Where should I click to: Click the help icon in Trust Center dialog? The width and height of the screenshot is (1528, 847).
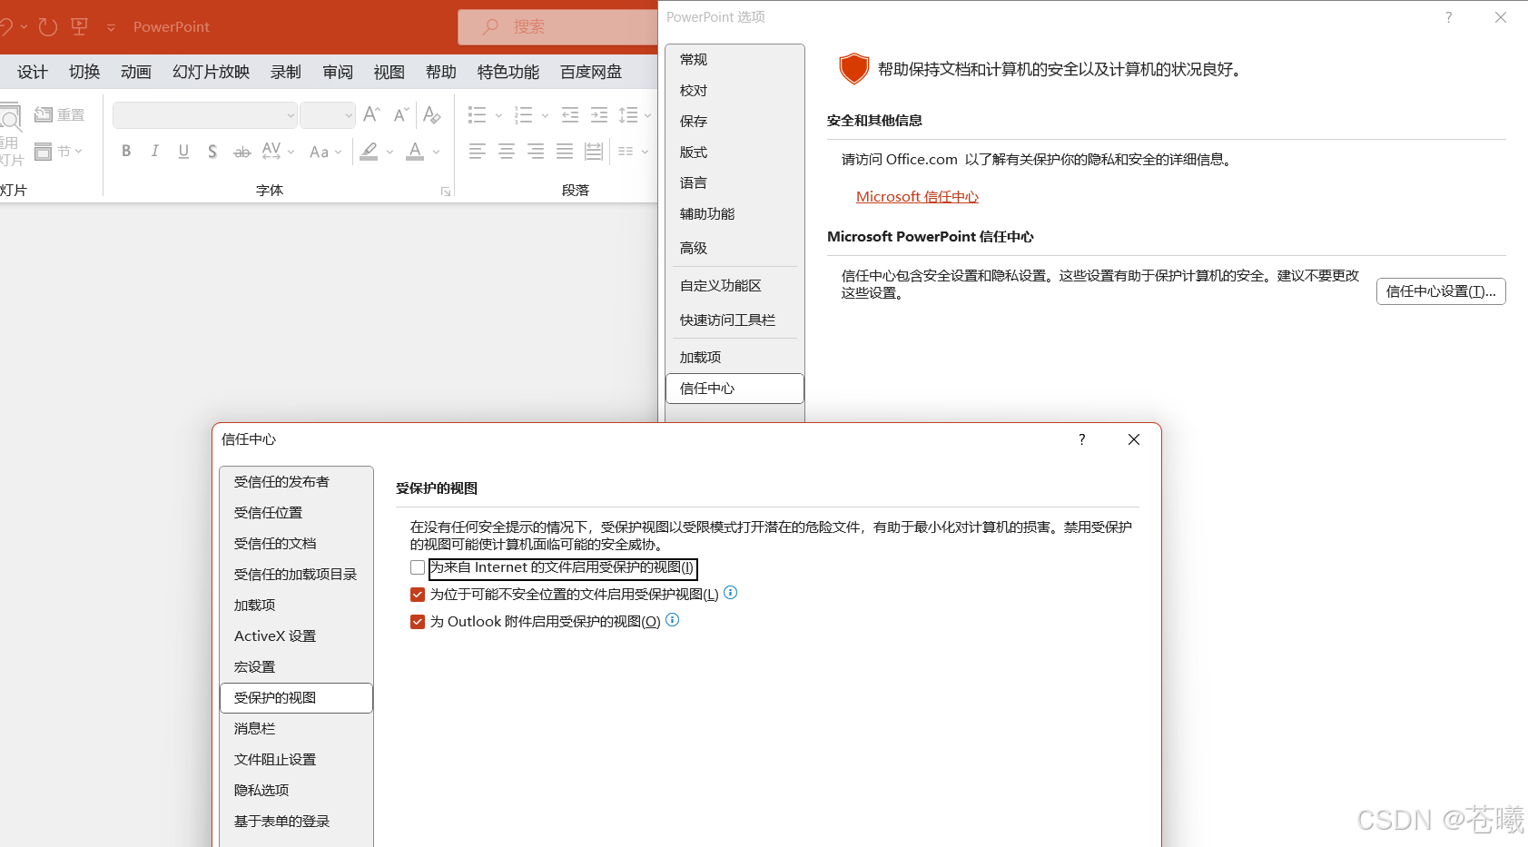tap(1081, 439)
